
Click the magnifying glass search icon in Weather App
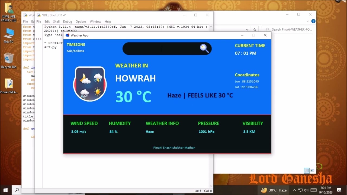(x=204, y=48)
